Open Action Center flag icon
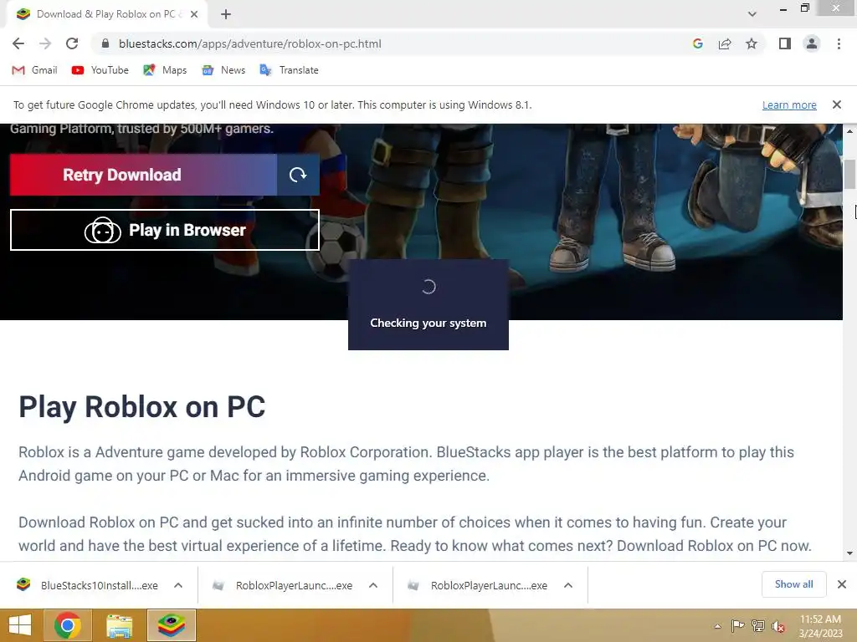This screenshot has width=857, height=642. [x=737, y=626]
